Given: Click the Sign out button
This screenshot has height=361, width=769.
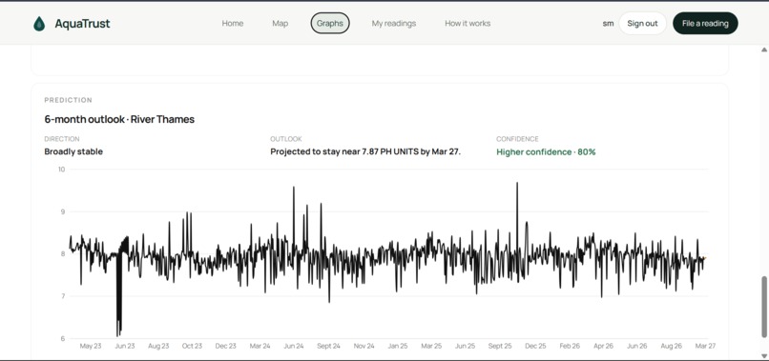Looking at the screenshot, I should [x=642, y=24].
